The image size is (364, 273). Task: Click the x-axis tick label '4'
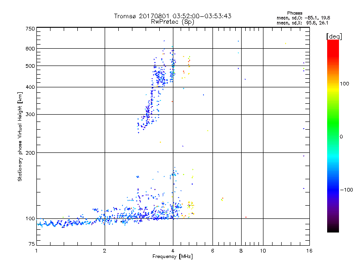coord(173,251)
